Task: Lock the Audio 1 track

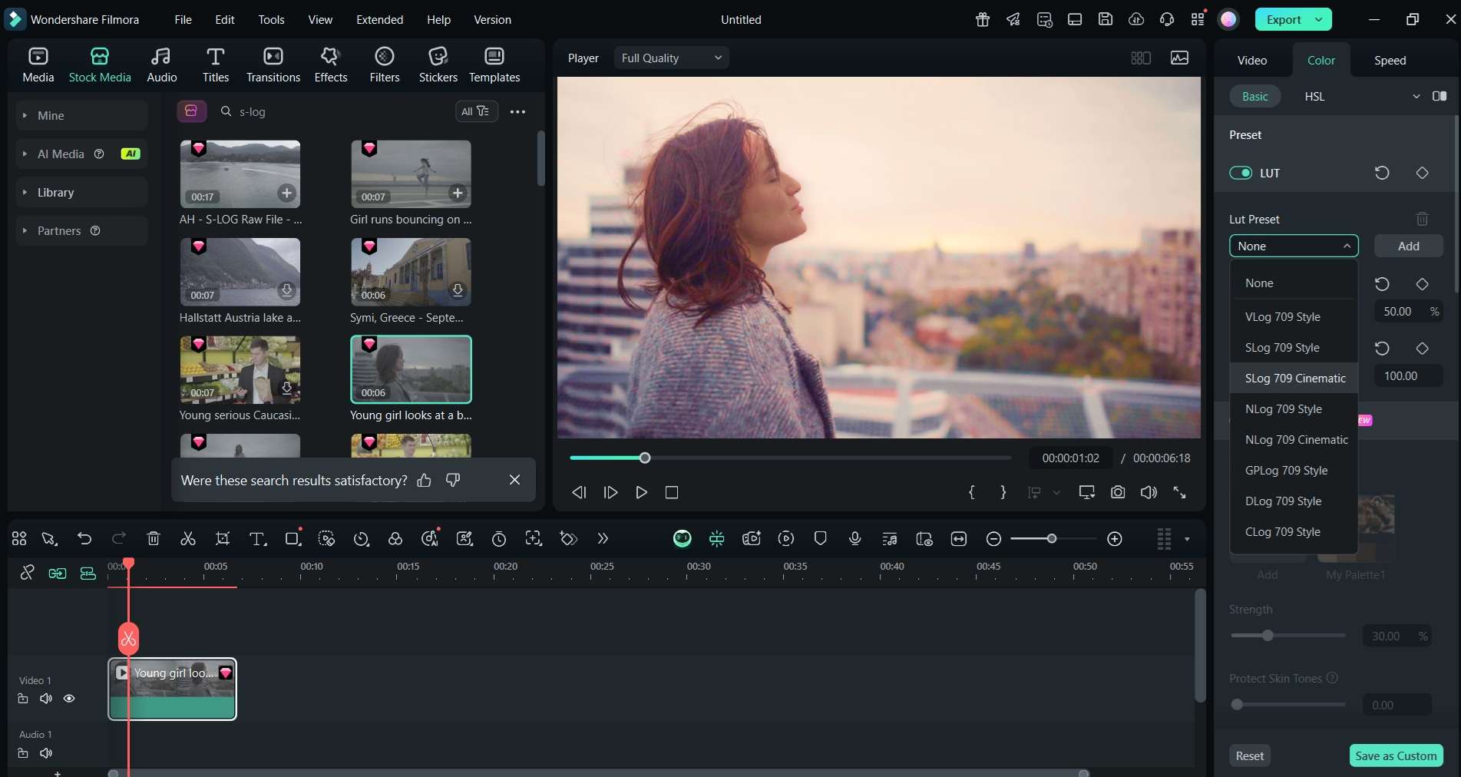Action: 23,753
